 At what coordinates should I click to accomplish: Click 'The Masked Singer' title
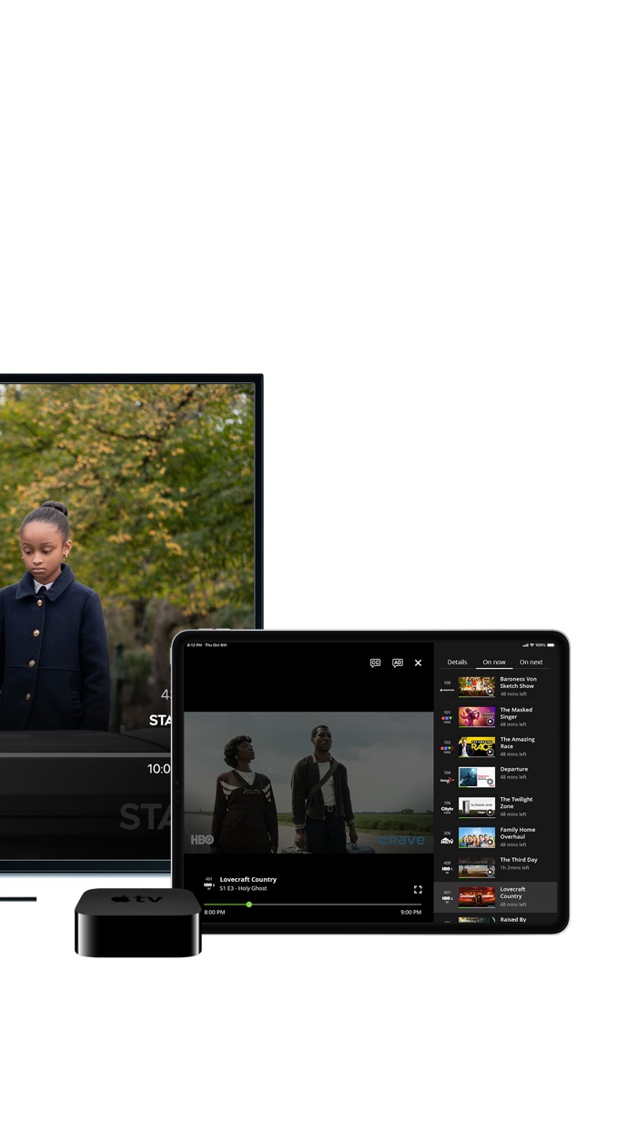pyautogui.click(x=516, y=713)
